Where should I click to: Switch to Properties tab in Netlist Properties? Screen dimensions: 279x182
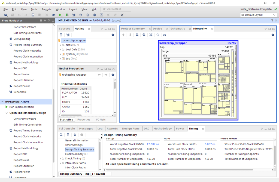point(84,120)
